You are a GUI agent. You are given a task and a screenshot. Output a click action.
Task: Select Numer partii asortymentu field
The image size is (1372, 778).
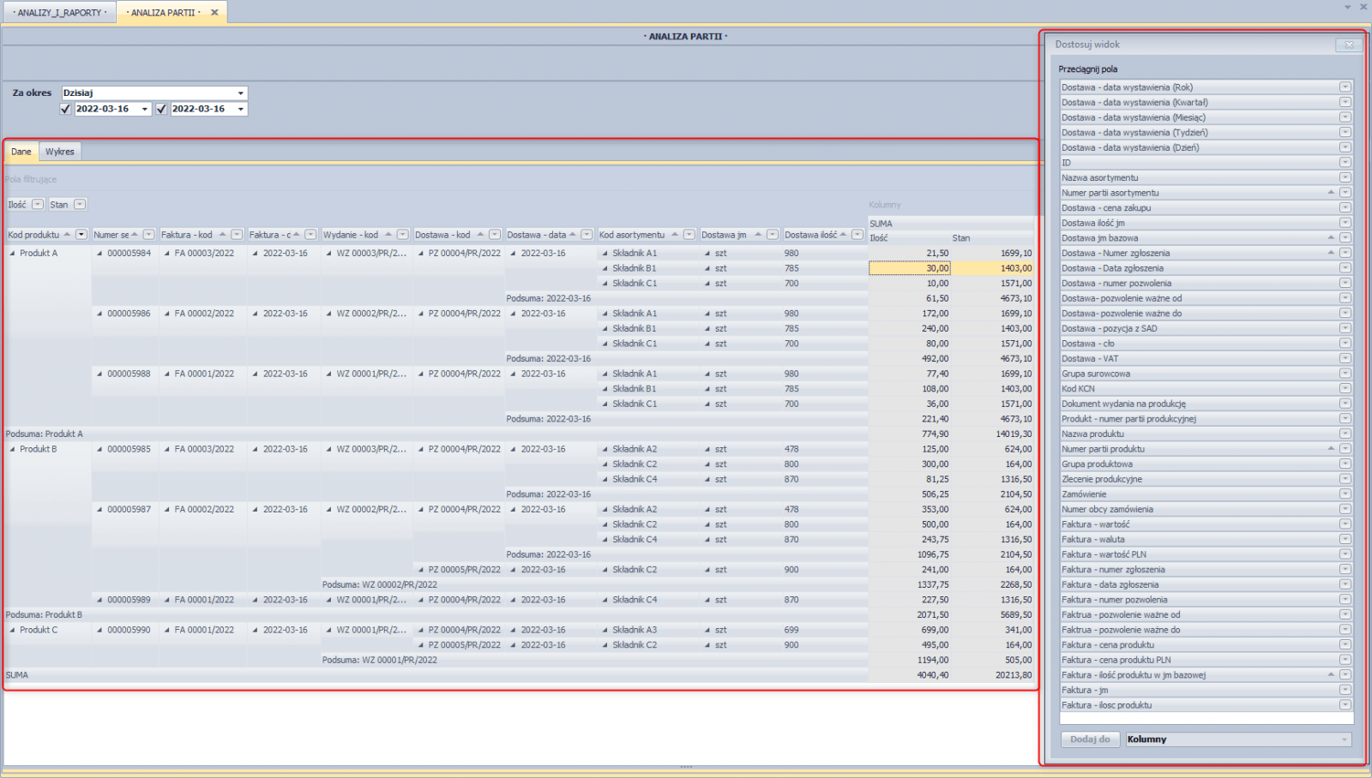(x=1206, y=193)
